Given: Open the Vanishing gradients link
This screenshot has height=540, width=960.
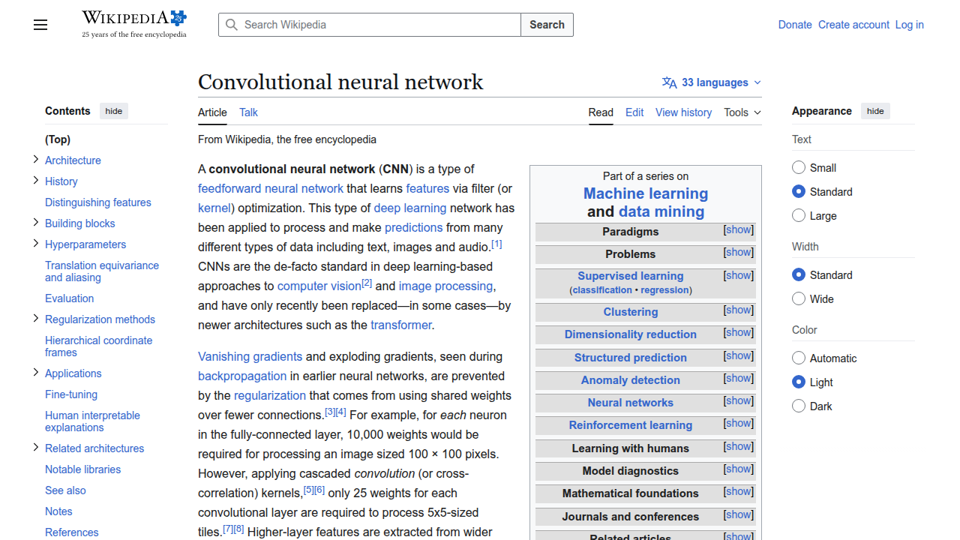Looking at the screenshot, I should (250, 357).
